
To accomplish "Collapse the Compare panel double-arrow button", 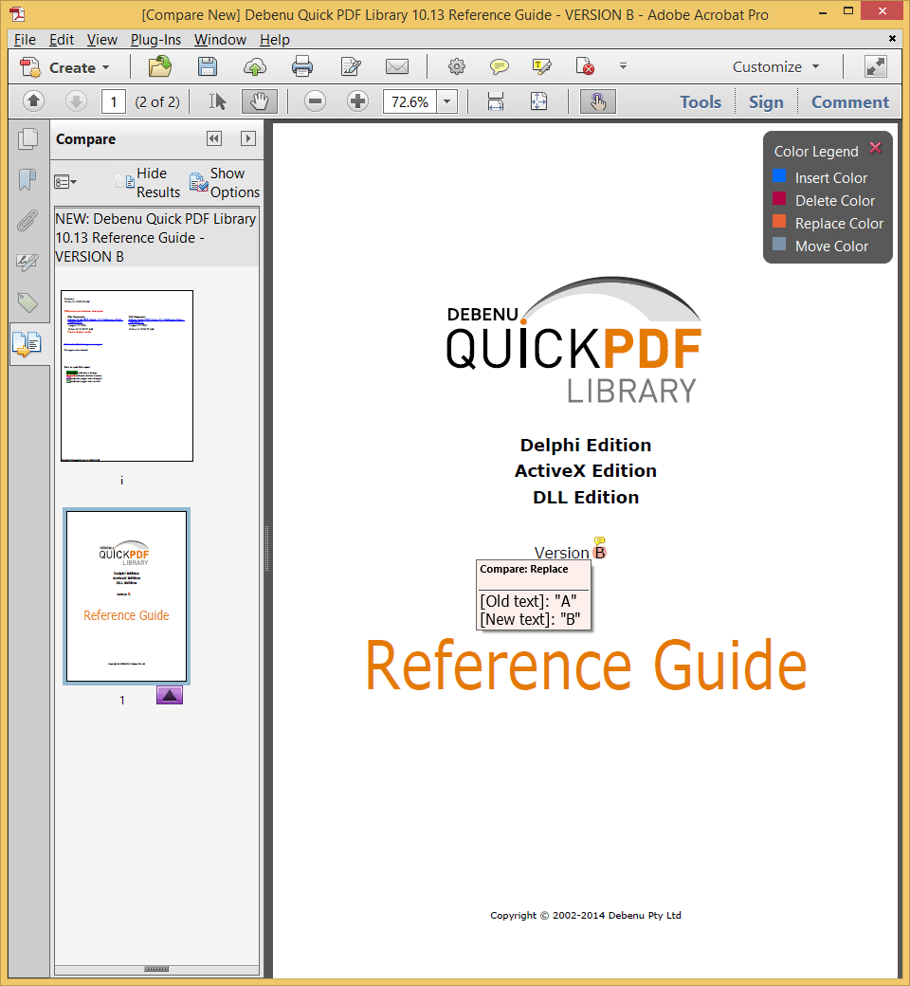I will pos(214,138).
